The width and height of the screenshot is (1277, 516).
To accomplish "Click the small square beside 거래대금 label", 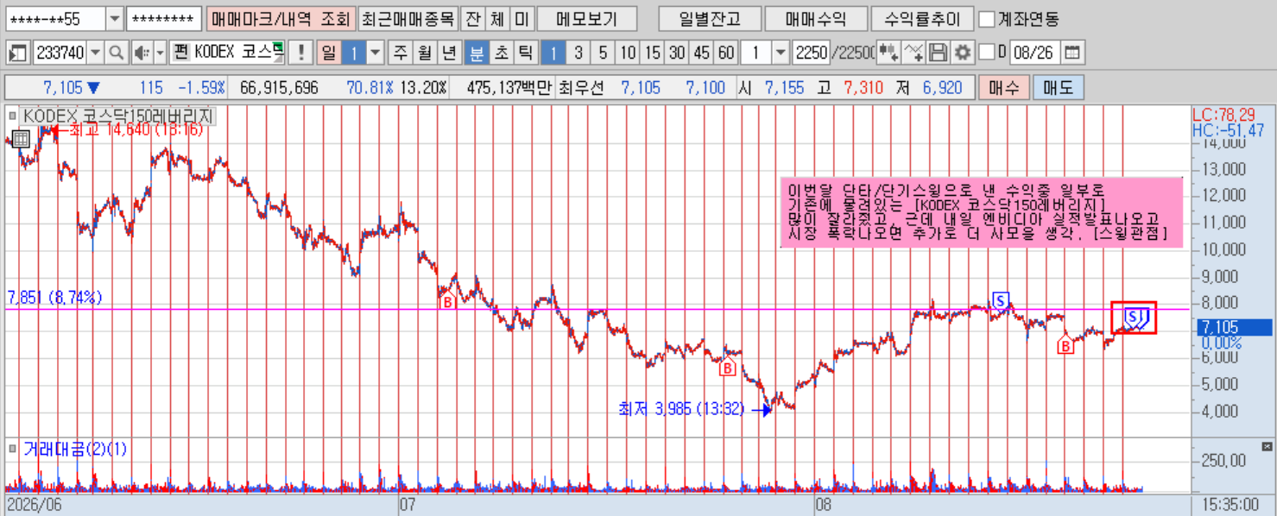I will [x=12, y=449].
